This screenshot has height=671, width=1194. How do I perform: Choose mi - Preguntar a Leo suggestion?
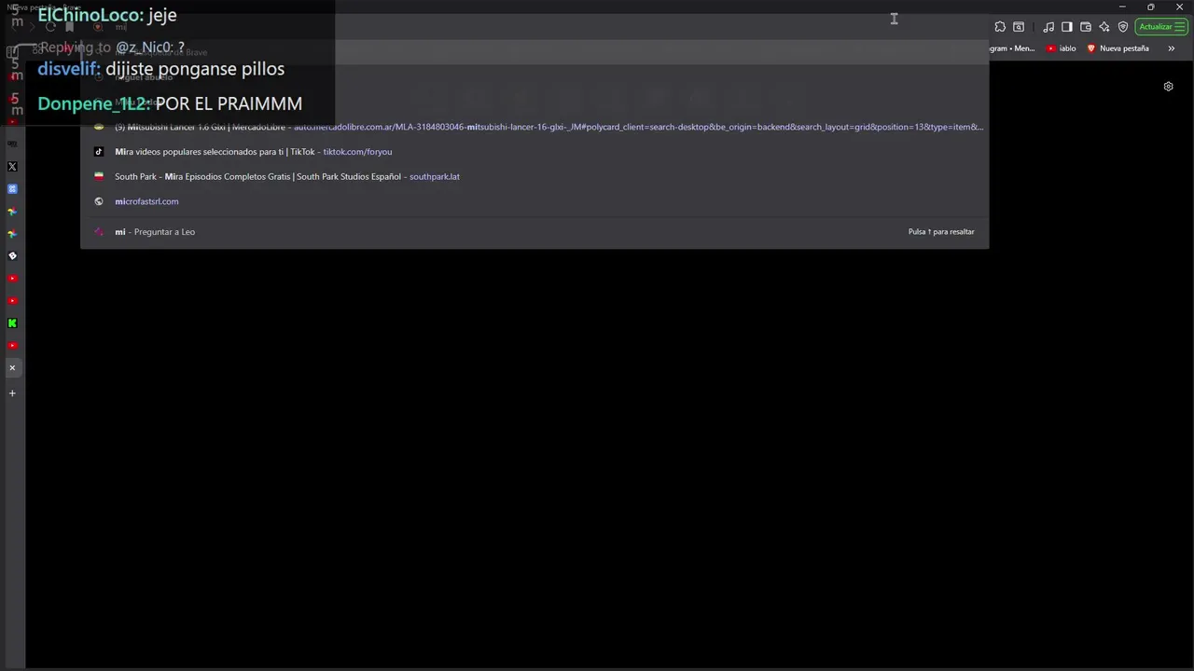[x=535, y=232]
